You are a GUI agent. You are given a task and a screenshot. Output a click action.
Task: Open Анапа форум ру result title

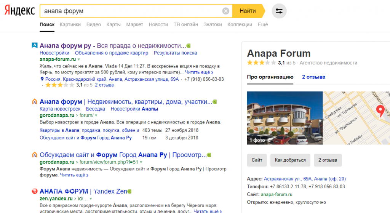113,46
